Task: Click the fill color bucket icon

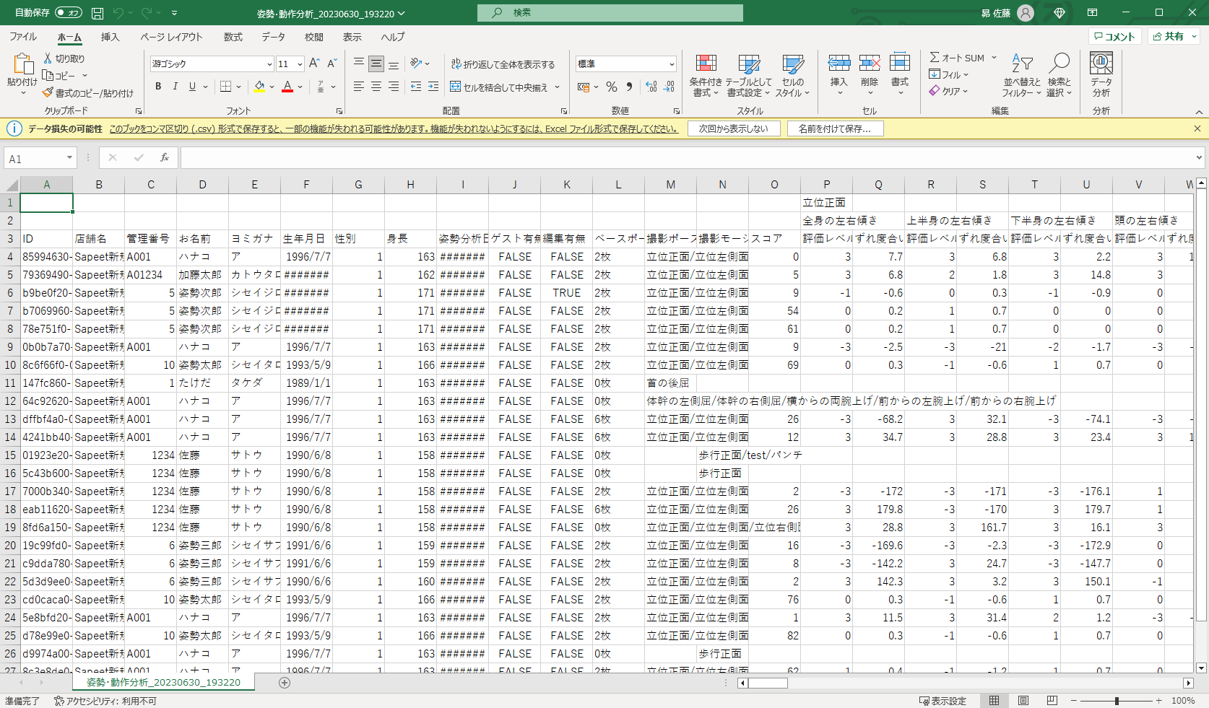Action: (x=259, y=87)
